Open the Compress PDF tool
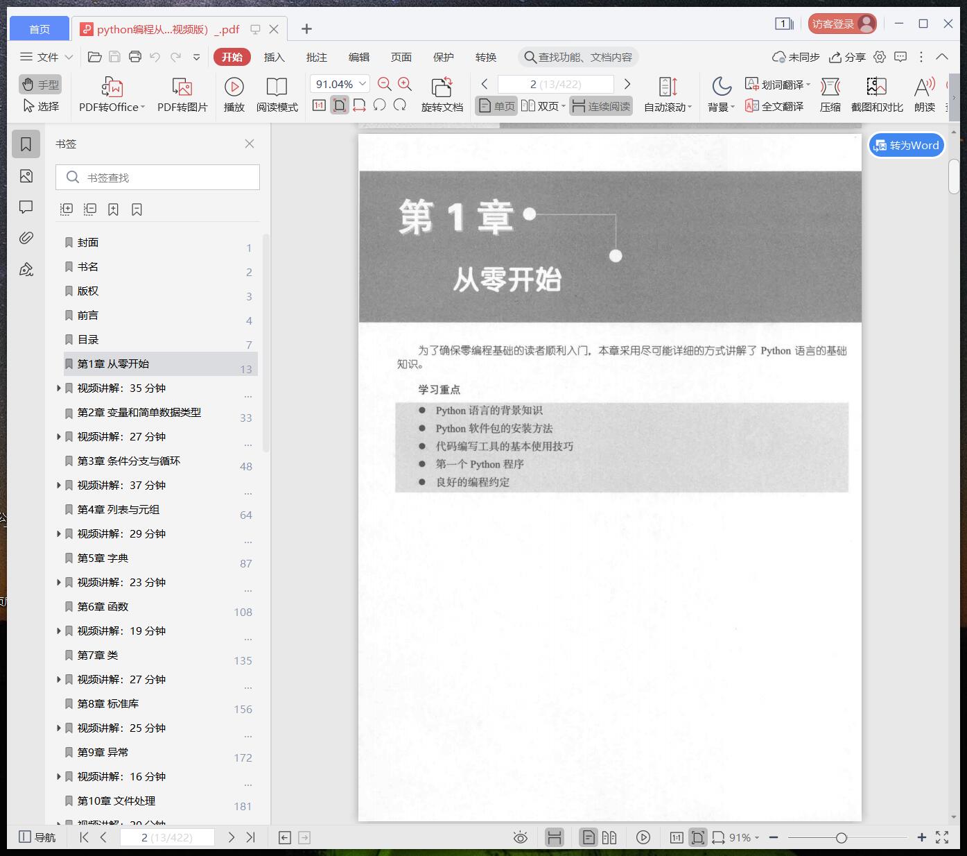The height and width of the screenshot is (856, 967). pos(830,94)
